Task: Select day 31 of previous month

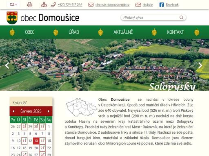Action: click(42, 127)
